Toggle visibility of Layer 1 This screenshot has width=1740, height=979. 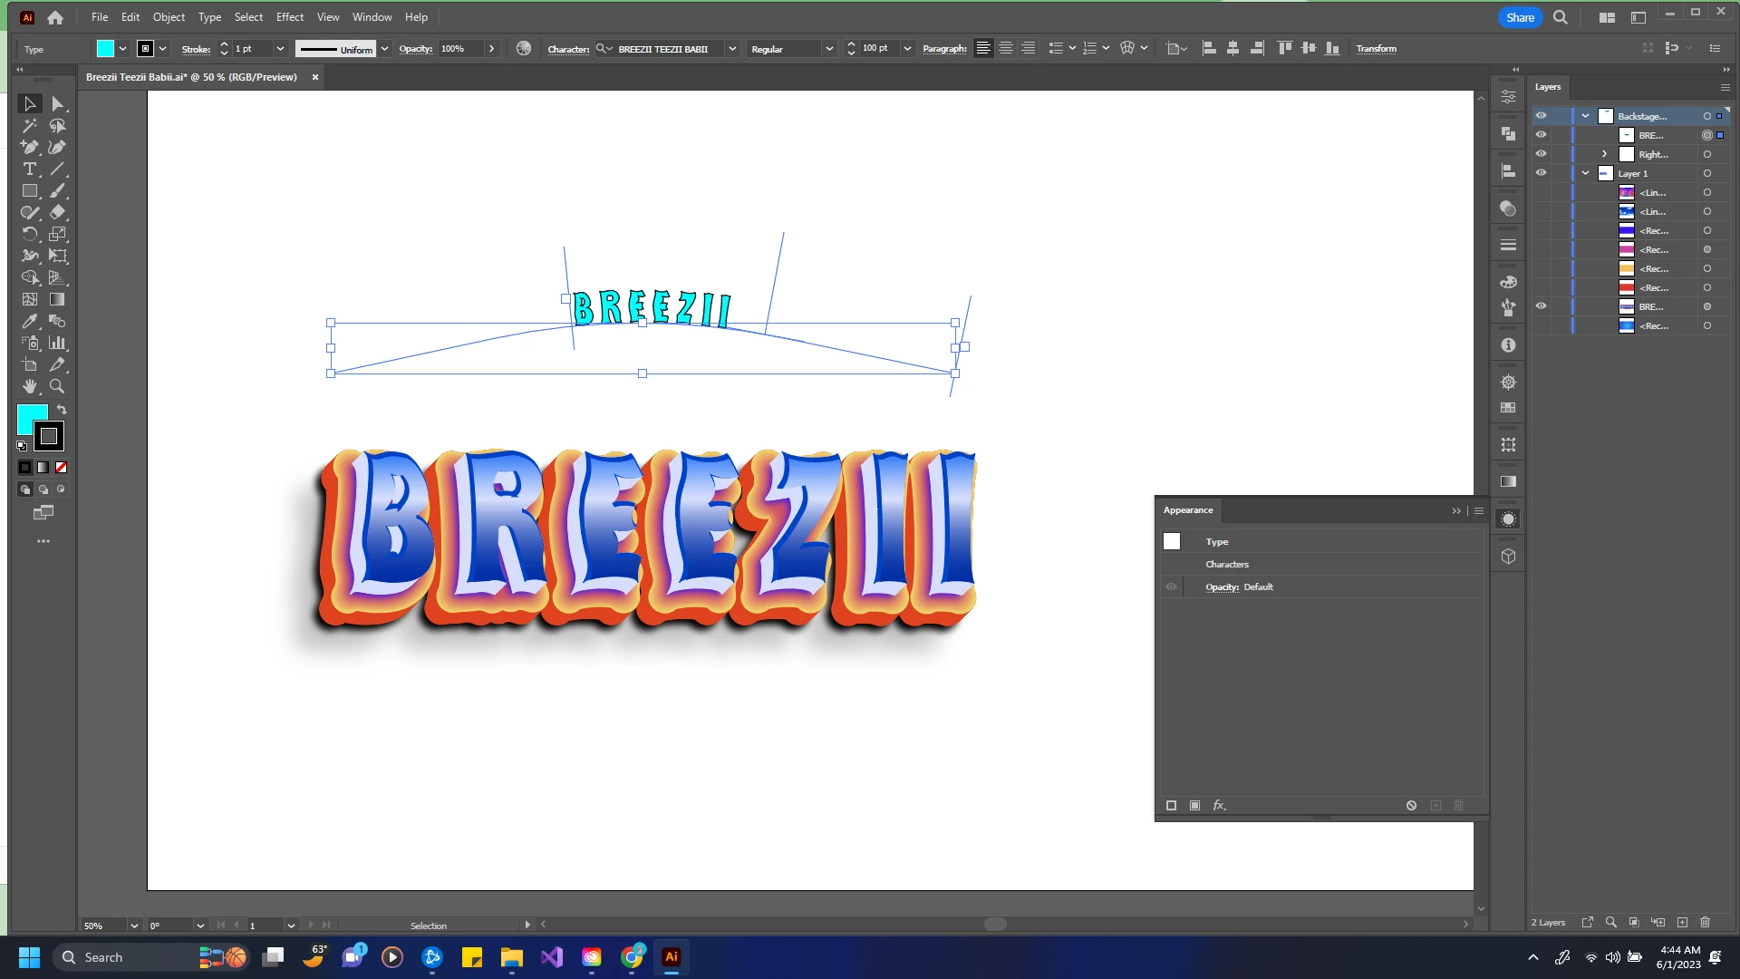pyautogui.click(x=1541, y=173)
